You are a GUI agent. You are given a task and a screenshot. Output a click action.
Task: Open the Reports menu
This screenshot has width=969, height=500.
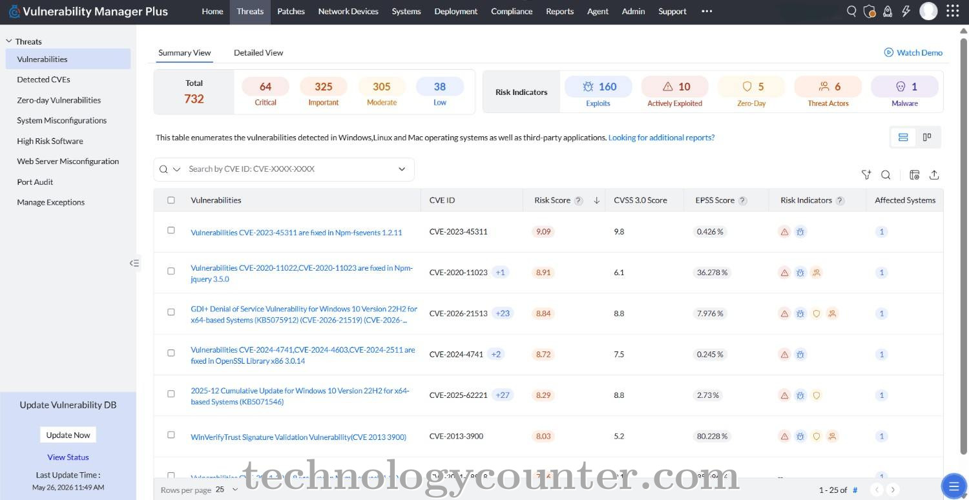(559, 11)
